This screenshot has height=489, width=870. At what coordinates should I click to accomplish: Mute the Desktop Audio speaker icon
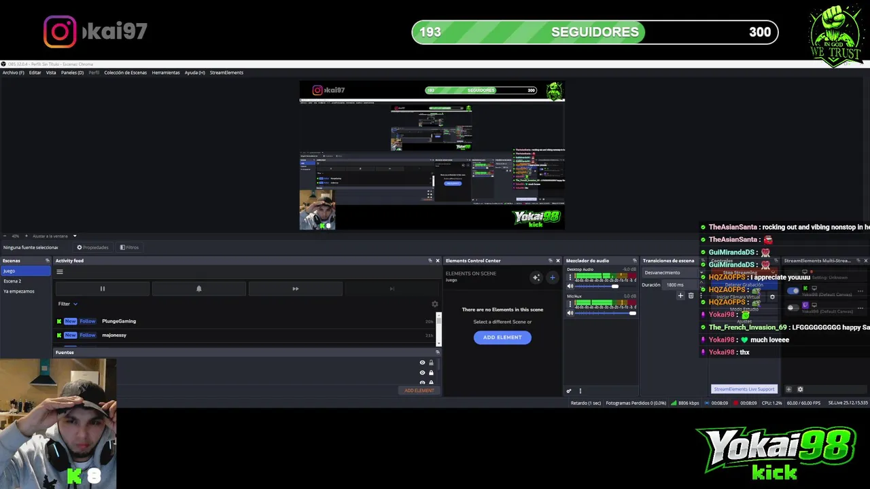point(570,286)
